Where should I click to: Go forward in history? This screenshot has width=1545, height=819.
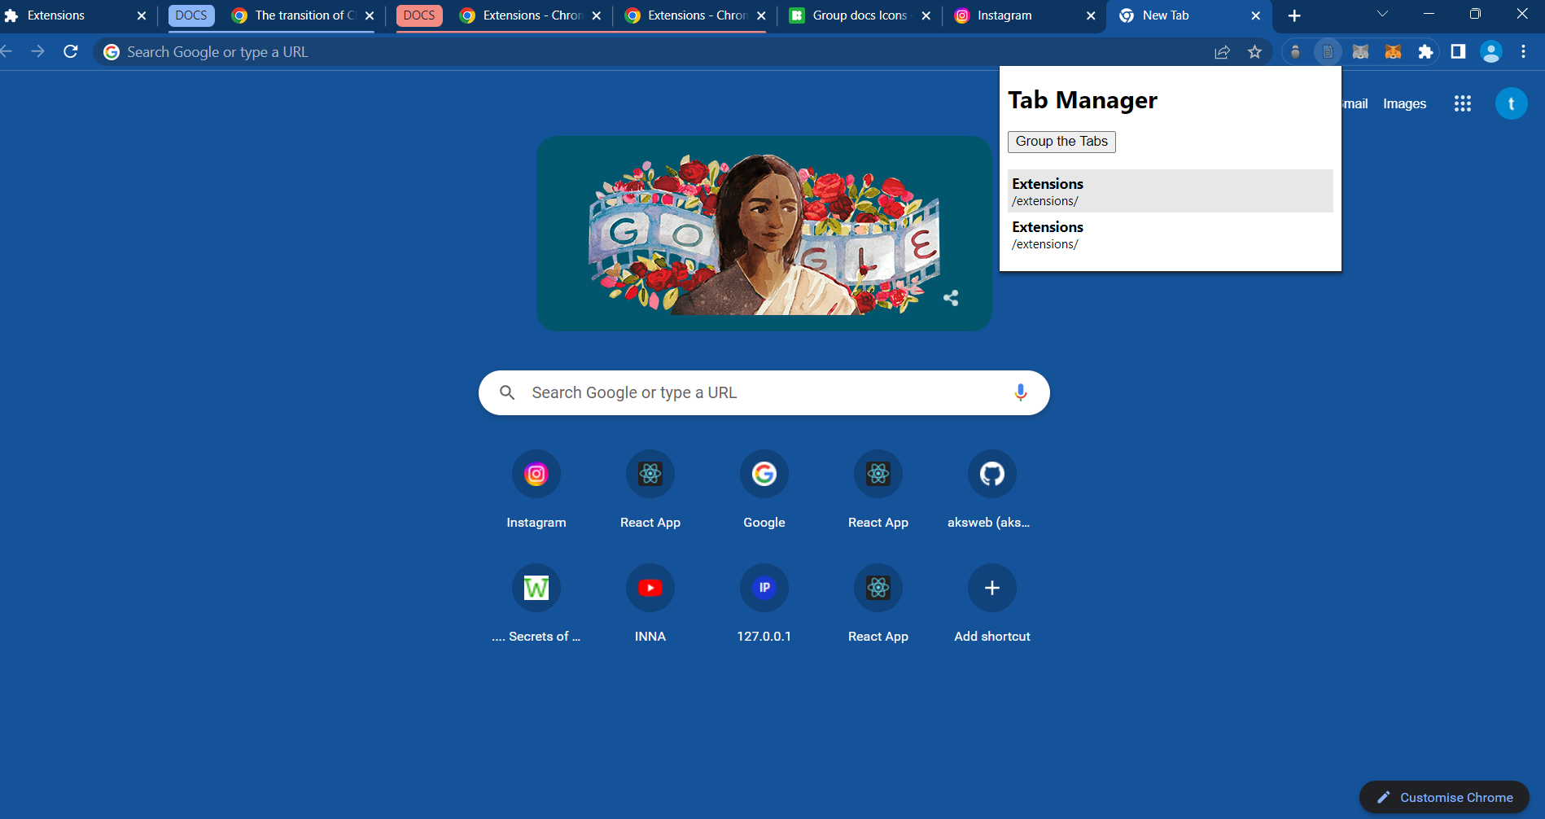coord(37,51)
